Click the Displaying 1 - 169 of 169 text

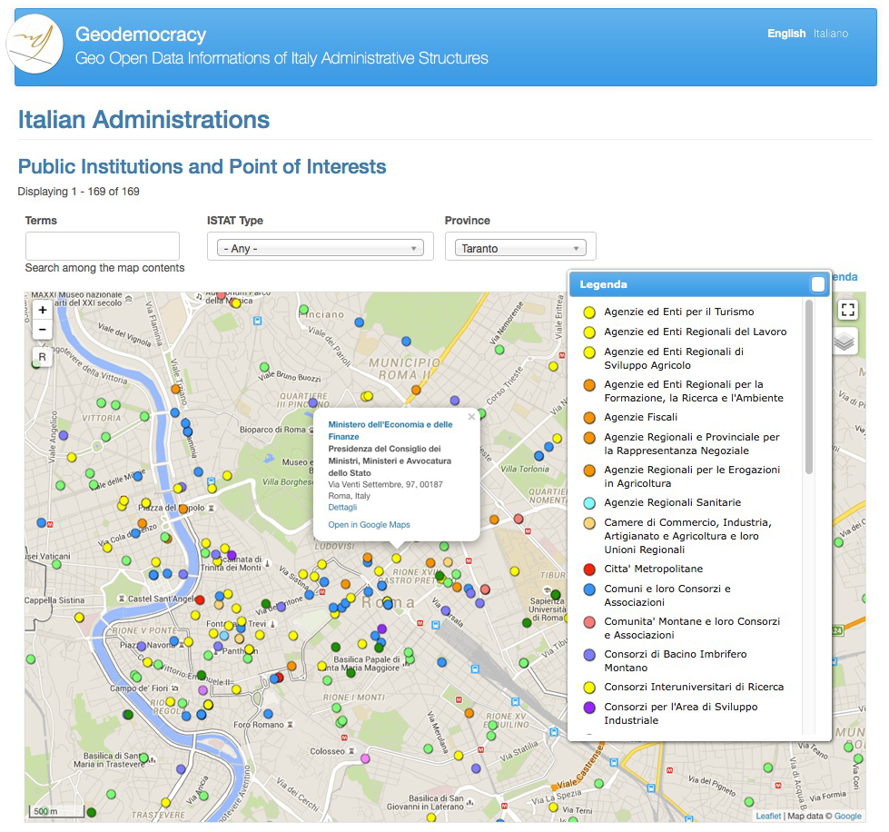click(78, 192)
